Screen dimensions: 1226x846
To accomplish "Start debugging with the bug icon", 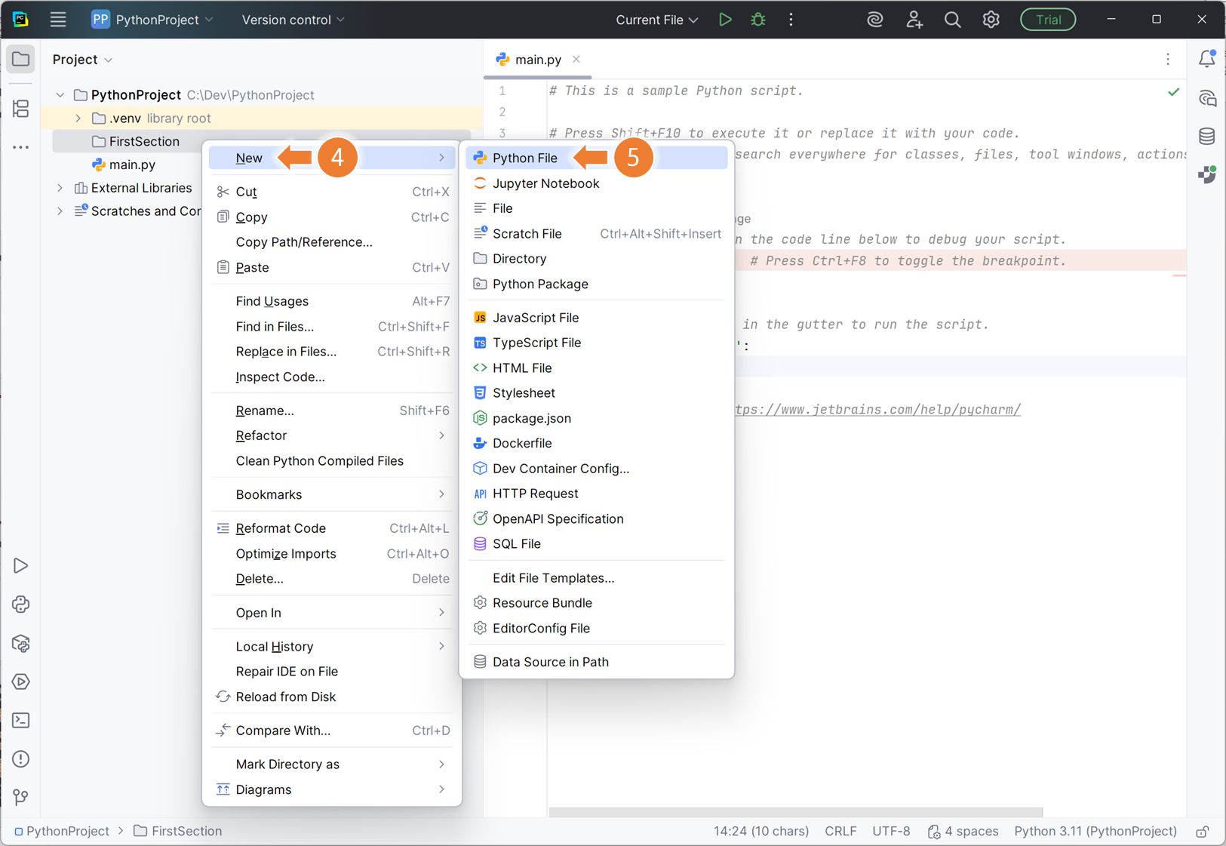I will (x=758, y=20).
